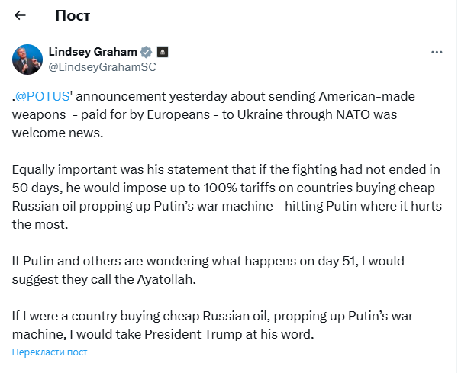Click the 'Перекласти пост' translate link
The width and height of the screenshot is (458, 373).
[50, 352]
